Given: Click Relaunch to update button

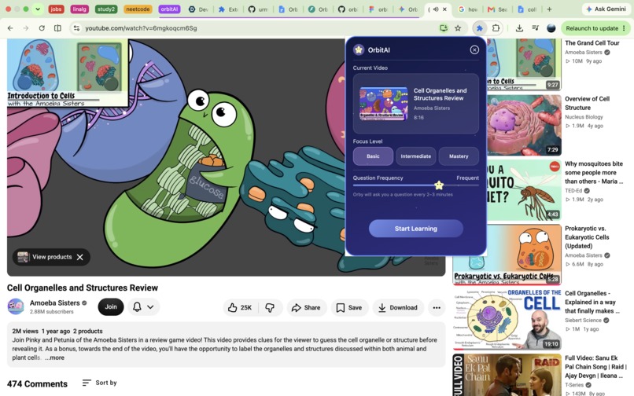Looking at the screenshot, I should click(x=592, y=28).
